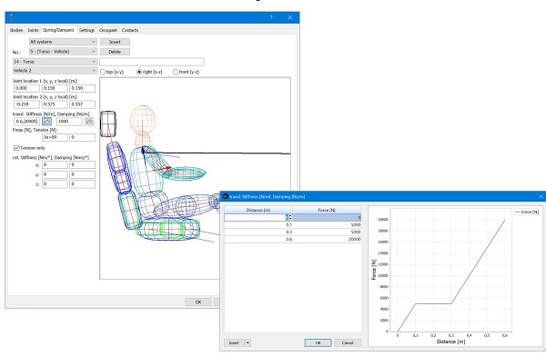Click the rotational damping y field
Viewport: 546px width, 356px height.
tap(82, 174)
